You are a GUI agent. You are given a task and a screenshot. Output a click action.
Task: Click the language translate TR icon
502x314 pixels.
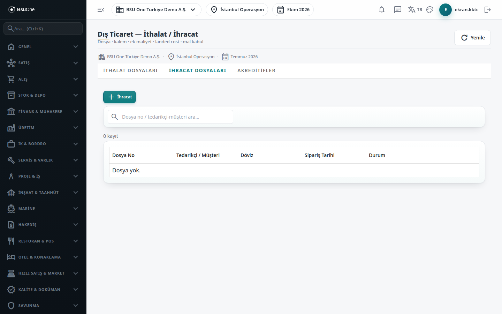tap(415, 10)
